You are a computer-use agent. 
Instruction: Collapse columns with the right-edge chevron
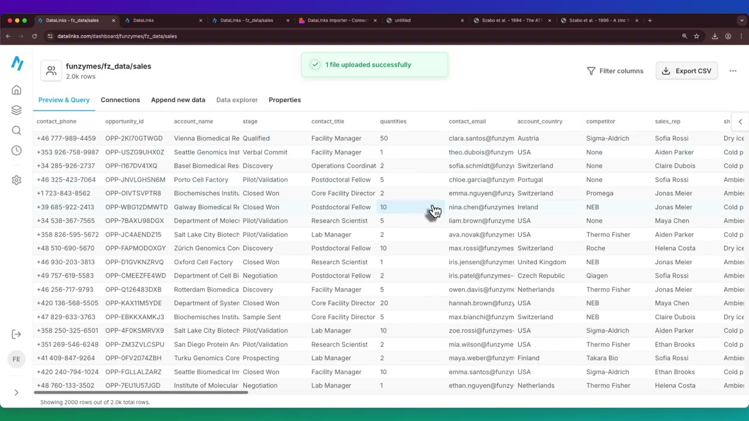(740, 122)
